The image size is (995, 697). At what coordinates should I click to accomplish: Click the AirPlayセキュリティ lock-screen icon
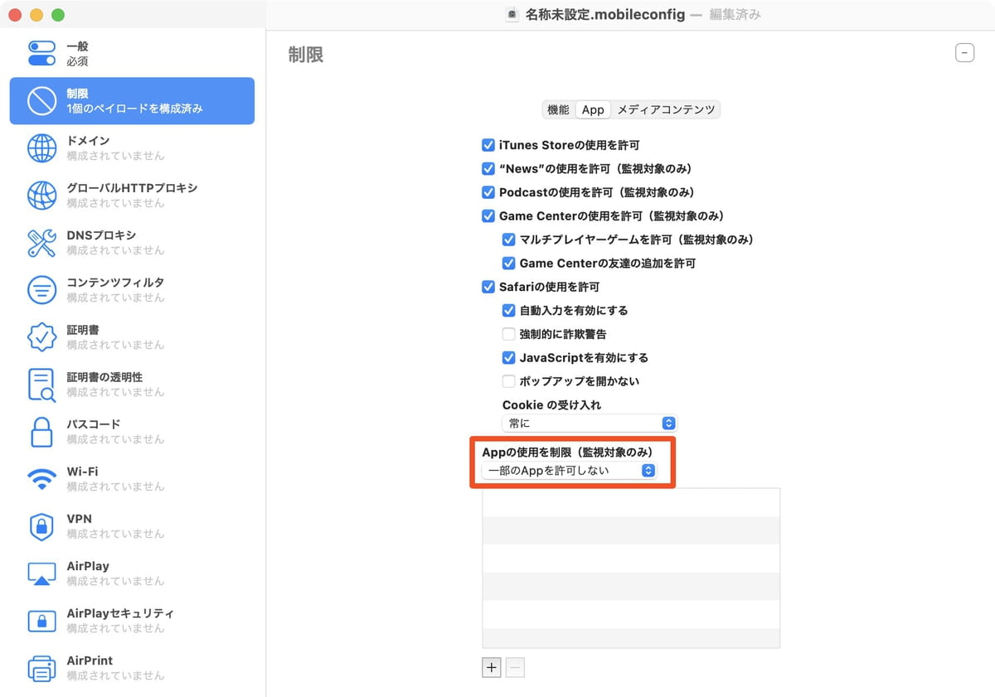pos(41,621)
